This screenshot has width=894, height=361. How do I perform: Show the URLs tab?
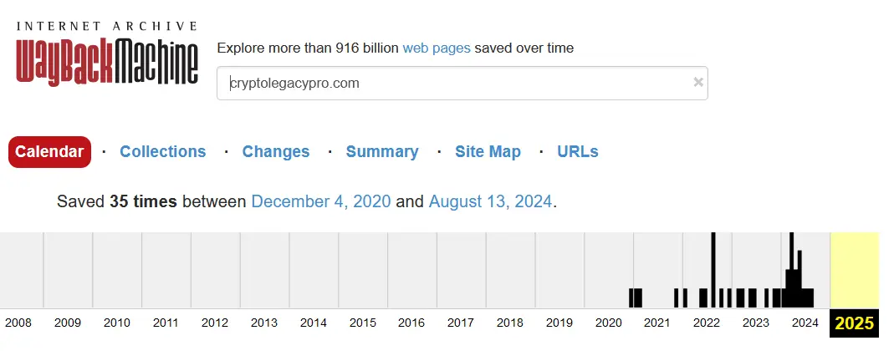pos(578,152)
